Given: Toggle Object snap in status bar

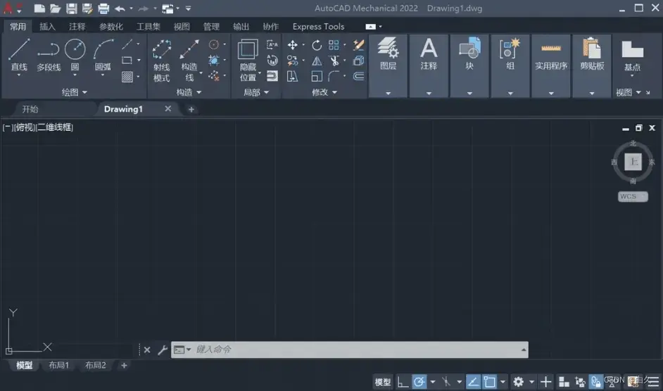Looking at the screenshot, I should pos(489,382).
